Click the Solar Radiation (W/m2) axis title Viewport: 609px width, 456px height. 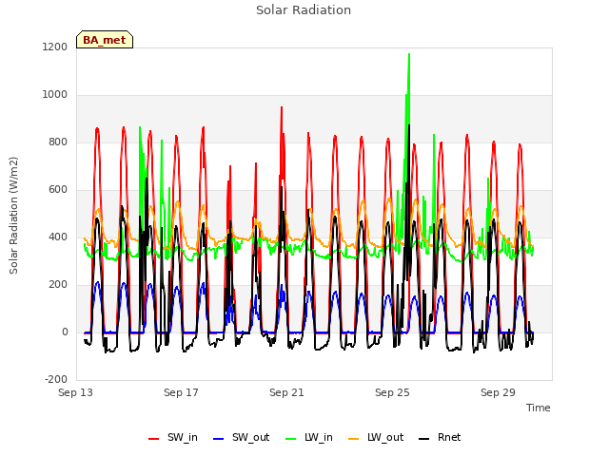[13, 216]
